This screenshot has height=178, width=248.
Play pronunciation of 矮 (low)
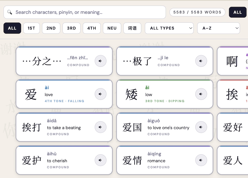[201, 94]
